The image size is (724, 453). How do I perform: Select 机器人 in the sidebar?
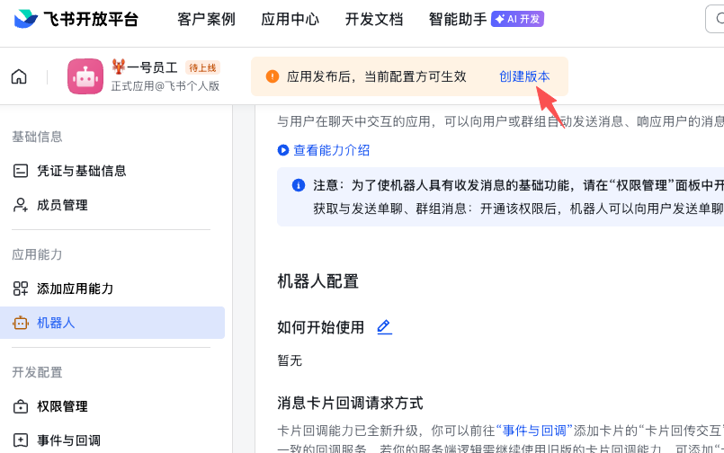(112, 323)
